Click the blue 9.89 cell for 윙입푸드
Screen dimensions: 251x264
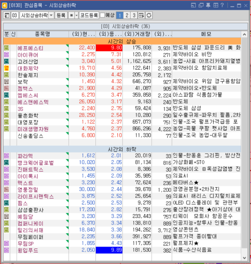(109, 250)
